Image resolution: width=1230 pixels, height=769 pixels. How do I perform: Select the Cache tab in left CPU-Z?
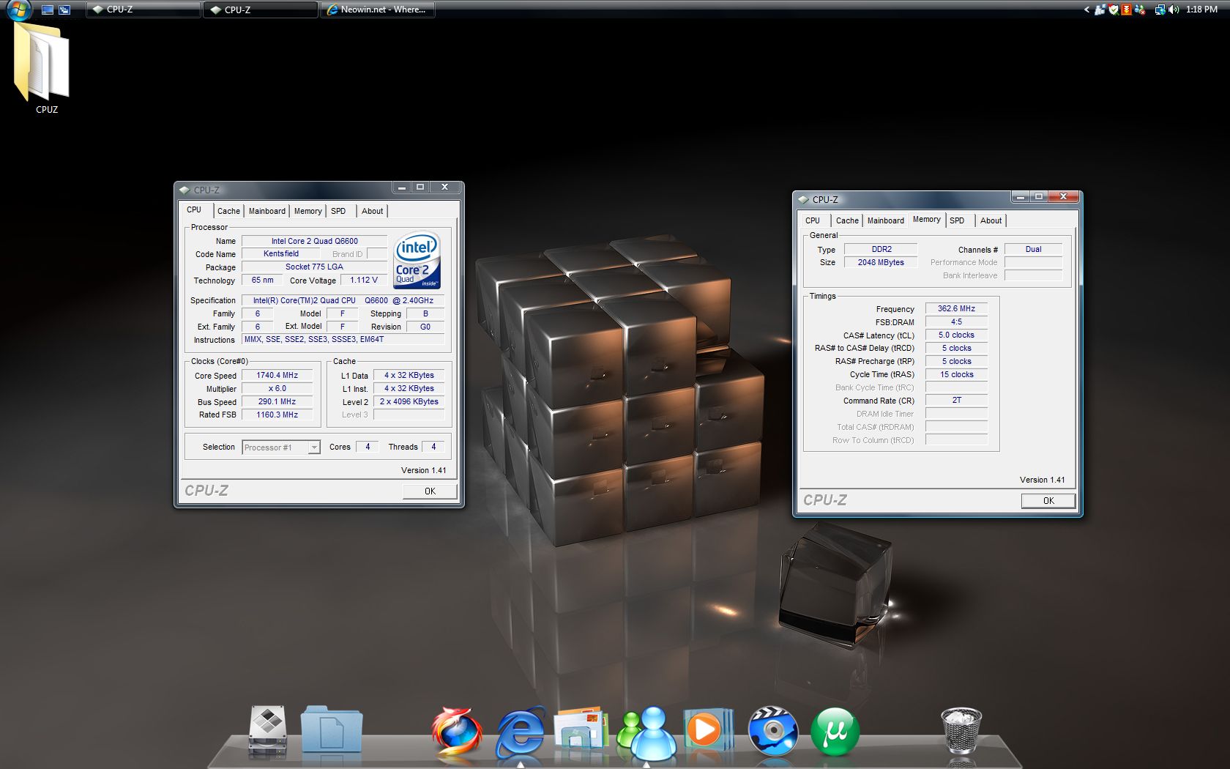click(x=228, y=211)
